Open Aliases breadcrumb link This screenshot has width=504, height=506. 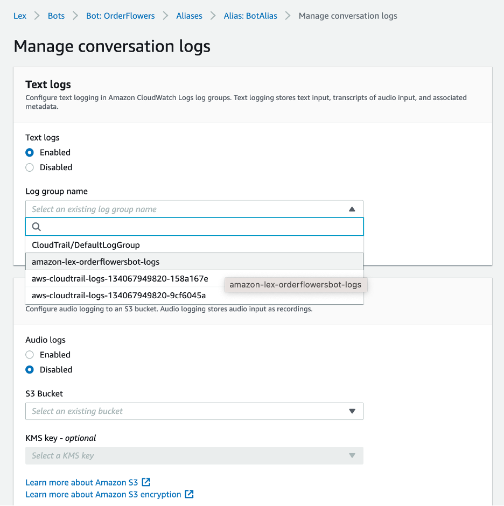(189, 16)
